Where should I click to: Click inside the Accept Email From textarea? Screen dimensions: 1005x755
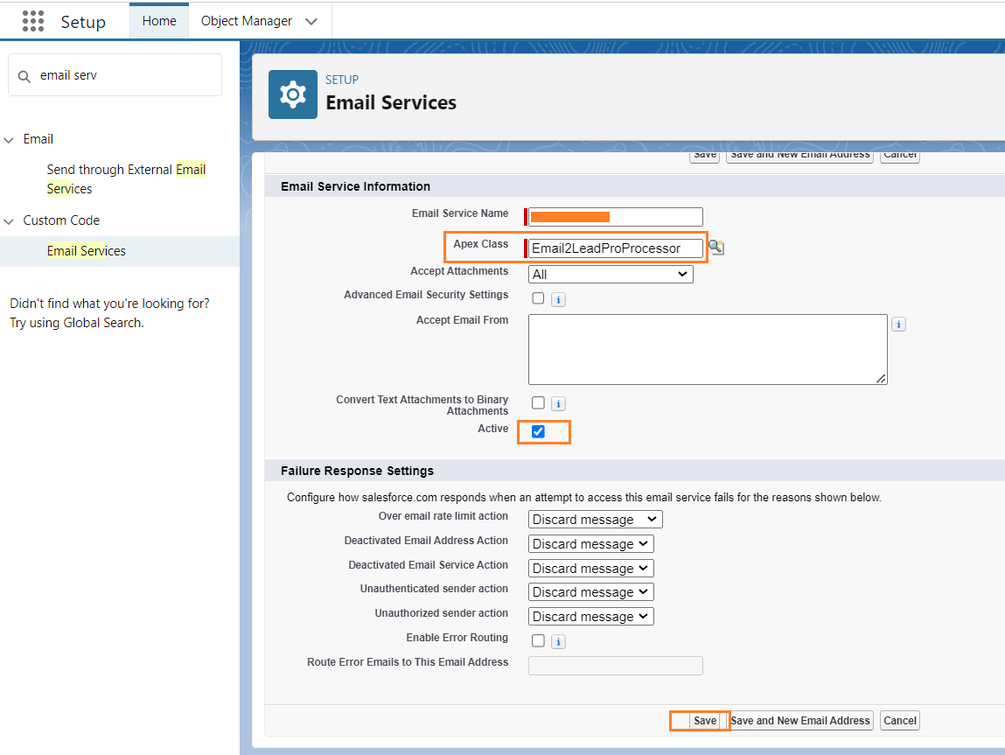pyautogui.click(x=707, y=349)
